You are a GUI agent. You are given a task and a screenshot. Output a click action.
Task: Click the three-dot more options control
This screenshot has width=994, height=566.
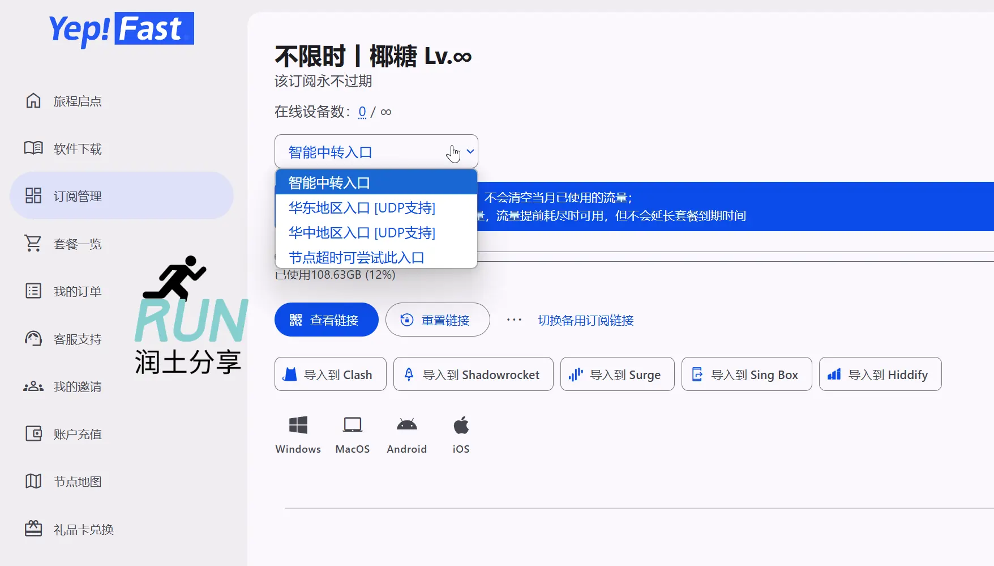tap(513, 320)
